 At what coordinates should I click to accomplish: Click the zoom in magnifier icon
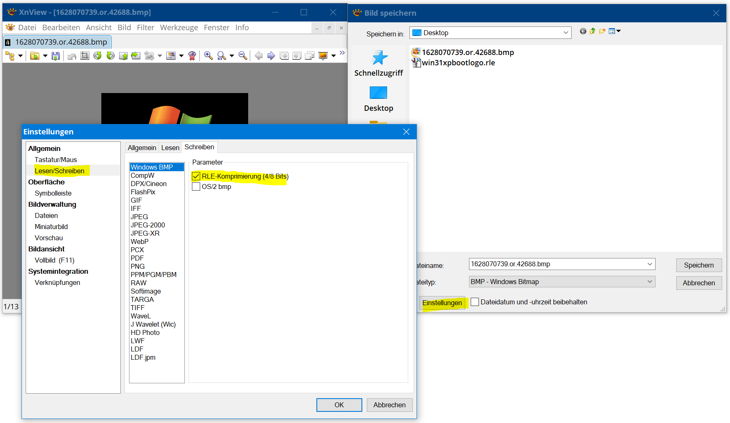point(208,56)
